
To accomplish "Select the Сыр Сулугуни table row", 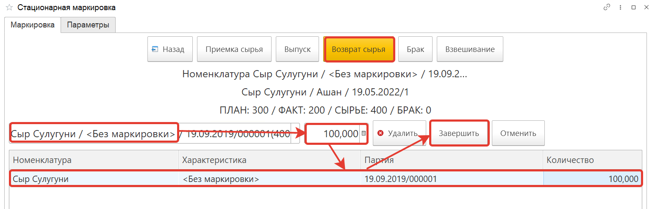I will [271, 179].
